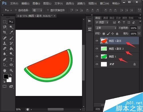This screenshot has width=143, height=112.
Task: Open the 图像(I) menu
Action: point(36,4)
